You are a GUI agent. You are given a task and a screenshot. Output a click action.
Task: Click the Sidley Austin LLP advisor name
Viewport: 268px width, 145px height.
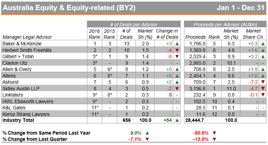(x=21, y=89)
